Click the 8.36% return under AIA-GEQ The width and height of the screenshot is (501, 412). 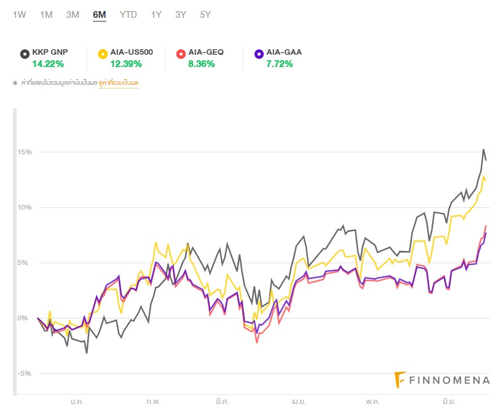click(202, 63)
